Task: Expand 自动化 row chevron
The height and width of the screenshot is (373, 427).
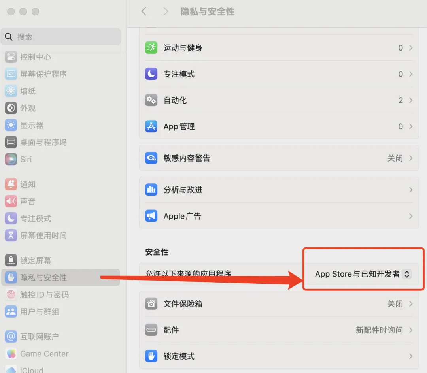Action: click(411, 100)
